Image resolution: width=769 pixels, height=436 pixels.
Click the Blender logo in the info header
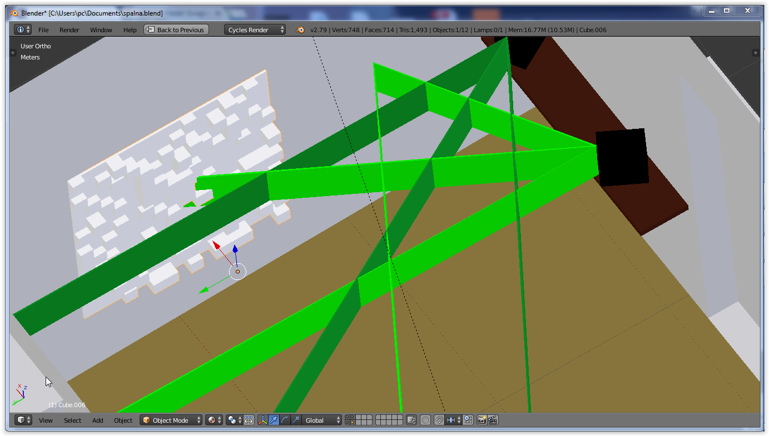click(300, 30)
